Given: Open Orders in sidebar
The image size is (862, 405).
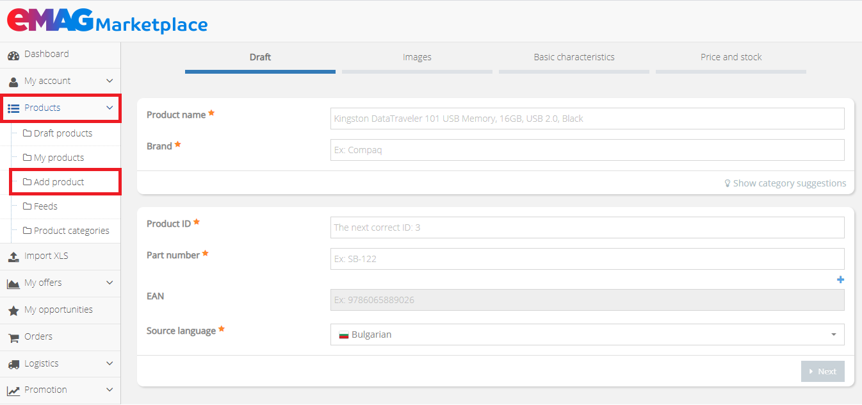Looking at the screenshot, I should (x=60, y=337).
